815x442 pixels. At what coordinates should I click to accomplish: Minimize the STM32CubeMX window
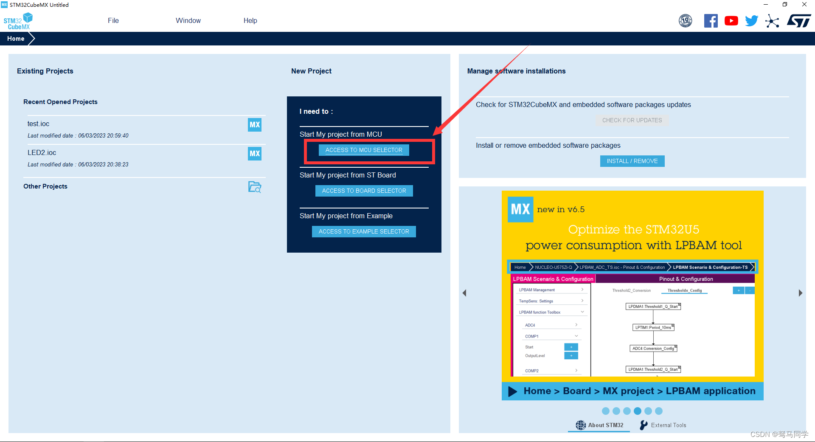[766, 5]
